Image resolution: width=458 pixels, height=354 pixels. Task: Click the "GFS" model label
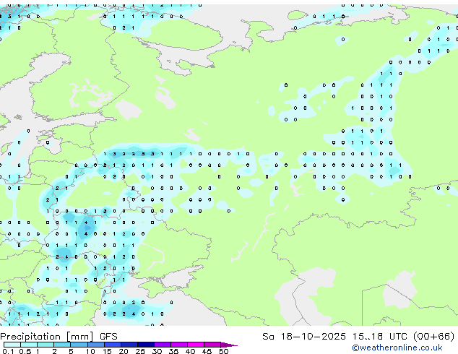(x=108, y=337)
